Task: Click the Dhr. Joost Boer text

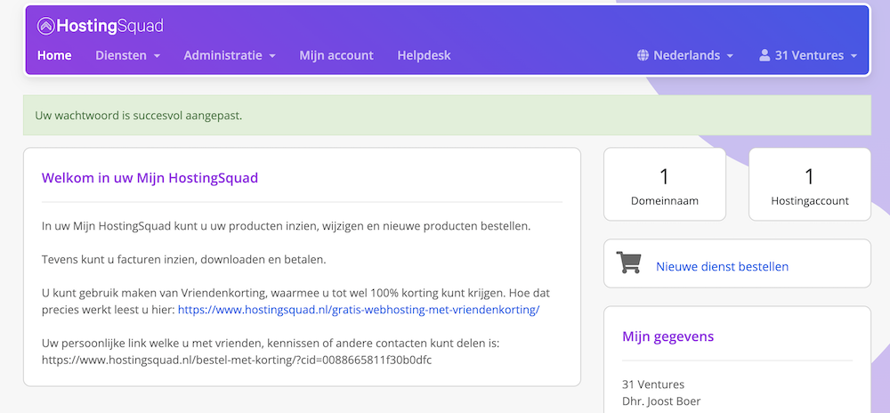Action: pyautogui.click(x=661, y=401)
